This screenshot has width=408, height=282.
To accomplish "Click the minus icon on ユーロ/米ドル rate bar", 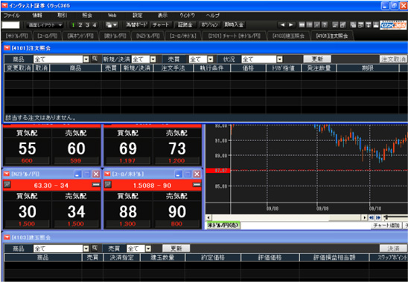I will [x=197, y=185].
